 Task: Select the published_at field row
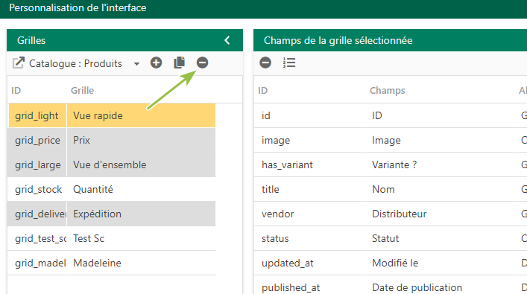[391, 287]
